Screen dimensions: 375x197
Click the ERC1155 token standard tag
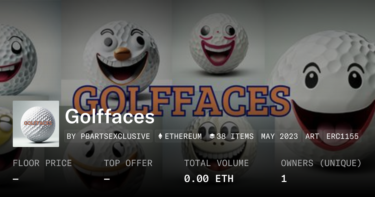tap(342, 136)
